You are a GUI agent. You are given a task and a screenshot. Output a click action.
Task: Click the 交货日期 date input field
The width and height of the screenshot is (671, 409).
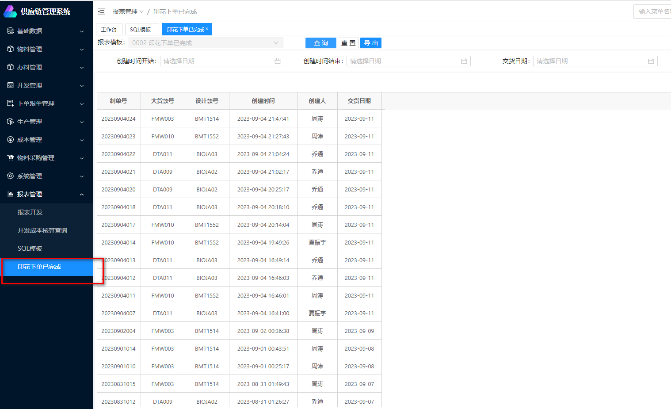(x=590, y=61)
